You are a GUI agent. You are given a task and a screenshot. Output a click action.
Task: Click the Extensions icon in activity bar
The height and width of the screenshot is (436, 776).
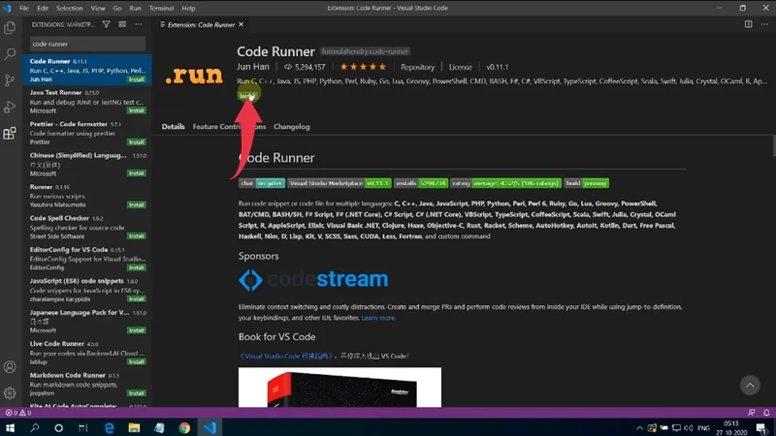(10, 134)
